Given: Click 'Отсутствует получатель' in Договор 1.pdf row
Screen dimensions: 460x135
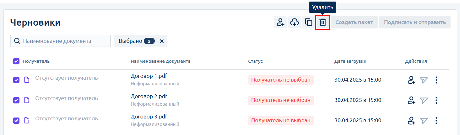Looking at the screenshot, I should [x=66, y=78].
